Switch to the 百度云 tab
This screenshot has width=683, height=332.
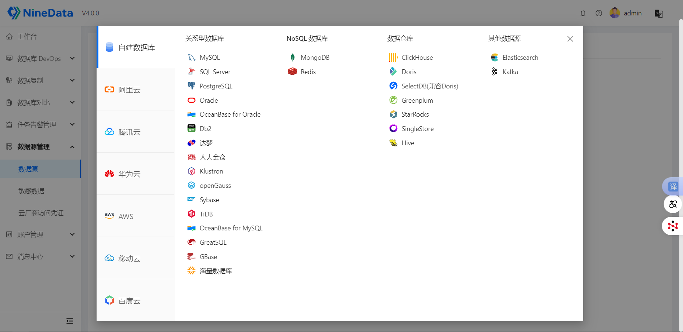tap(136, 300)
